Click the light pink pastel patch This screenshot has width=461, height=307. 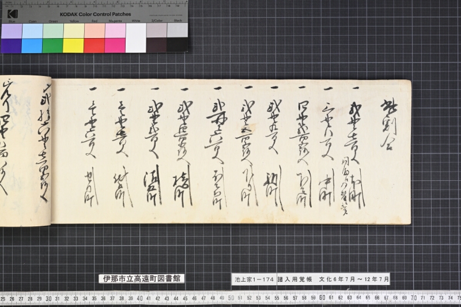(x=115, y=31)
